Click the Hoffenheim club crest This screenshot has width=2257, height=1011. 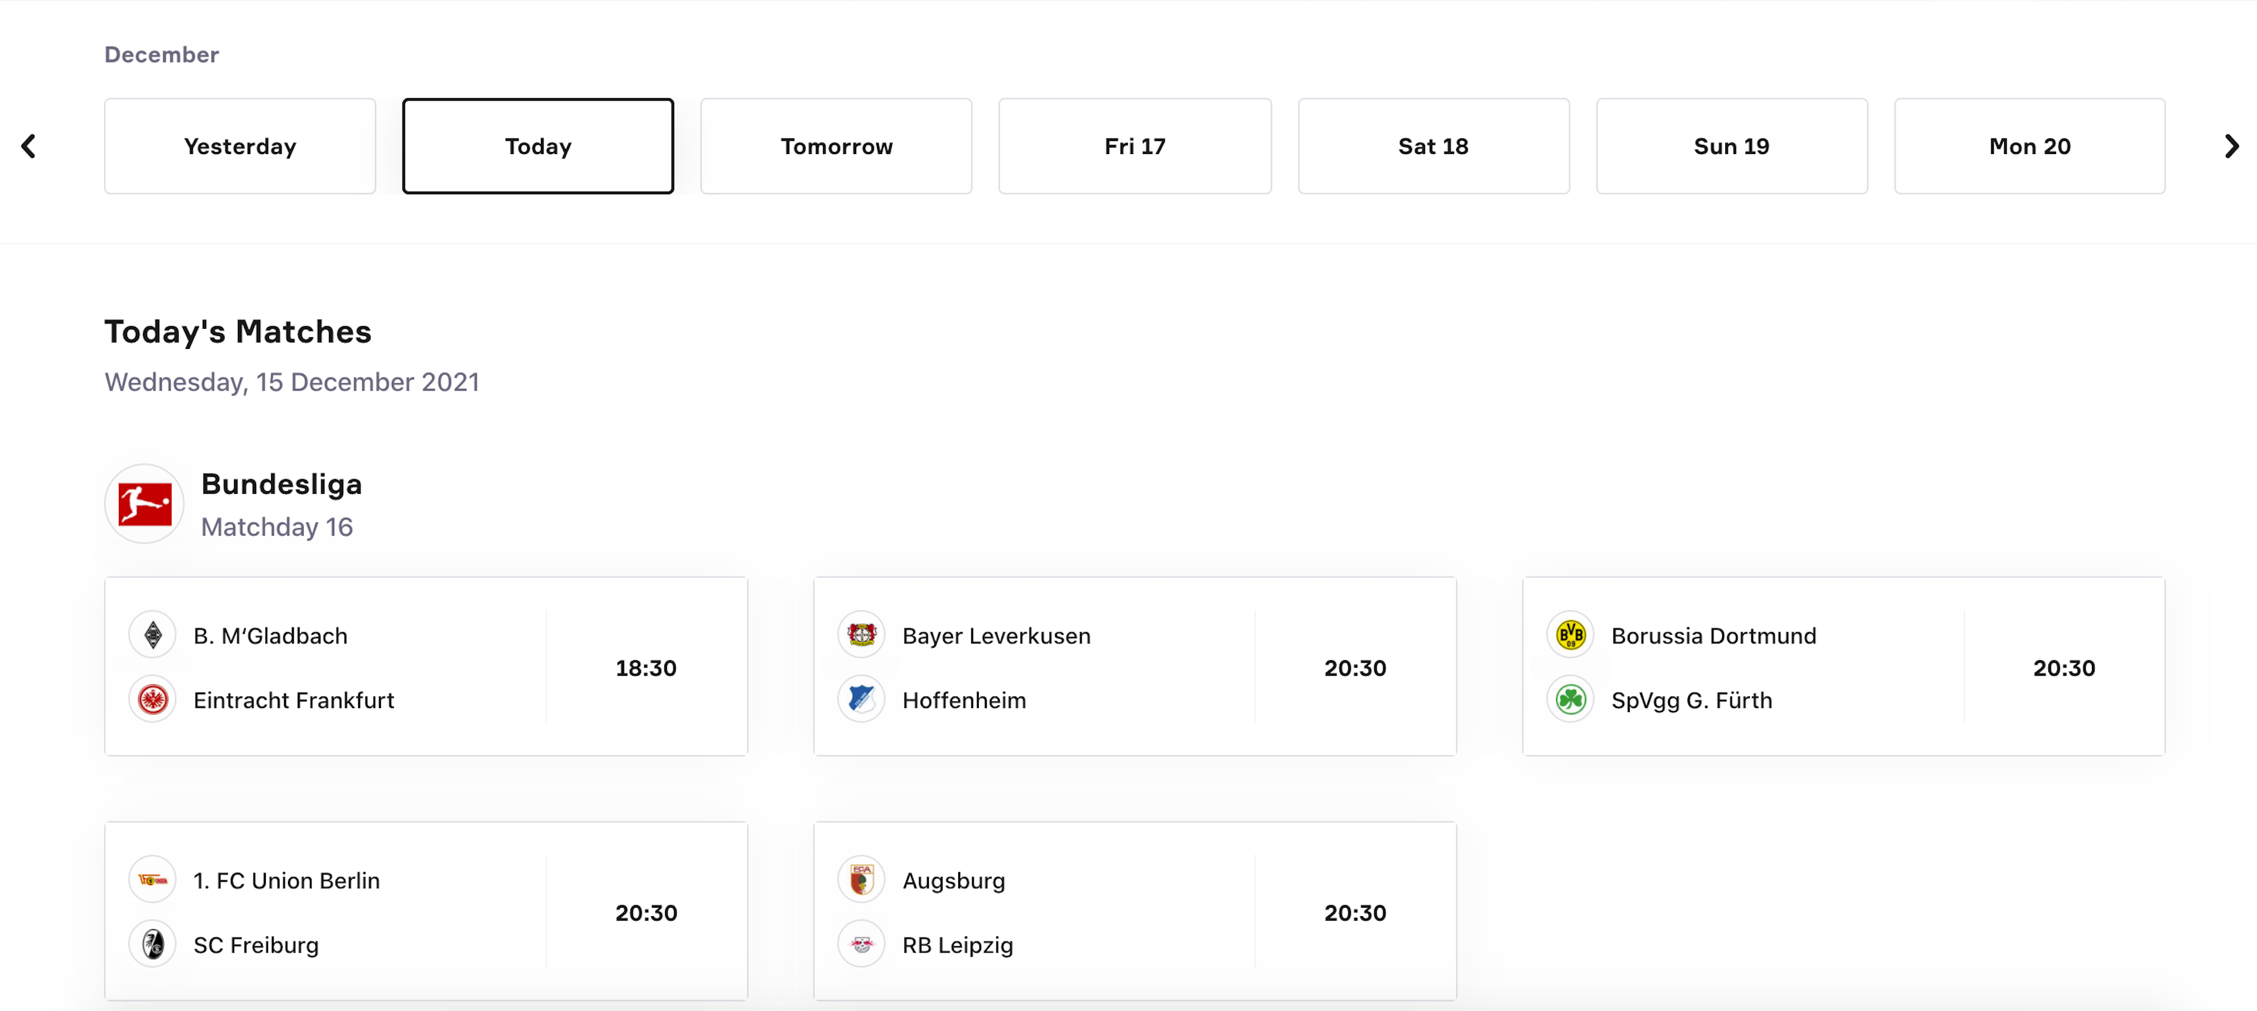861,700
